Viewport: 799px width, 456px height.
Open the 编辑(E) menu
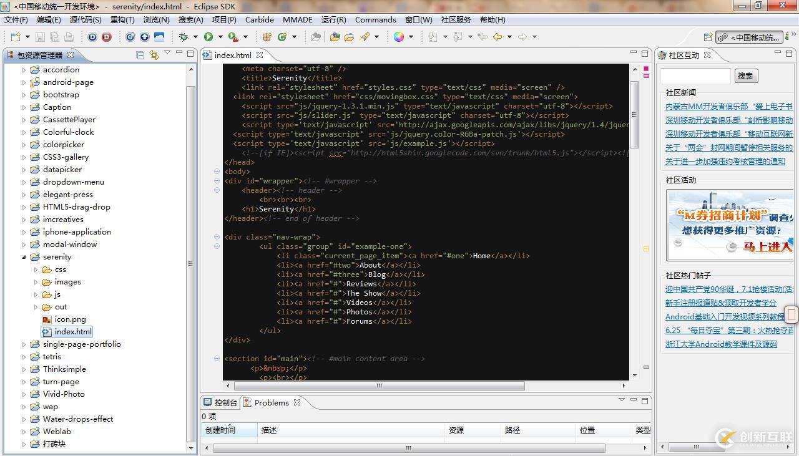[x=49, y=20]
